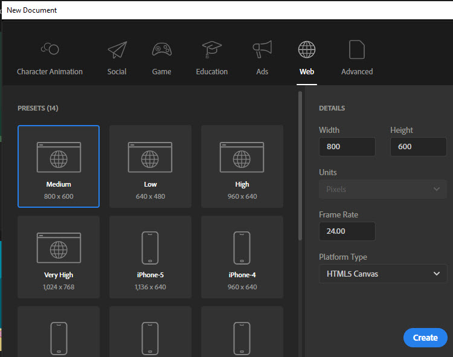The width and height of the screenshot is (453, 357).
Task: Click the presets list vertical scrollbar
Action: 300,166
